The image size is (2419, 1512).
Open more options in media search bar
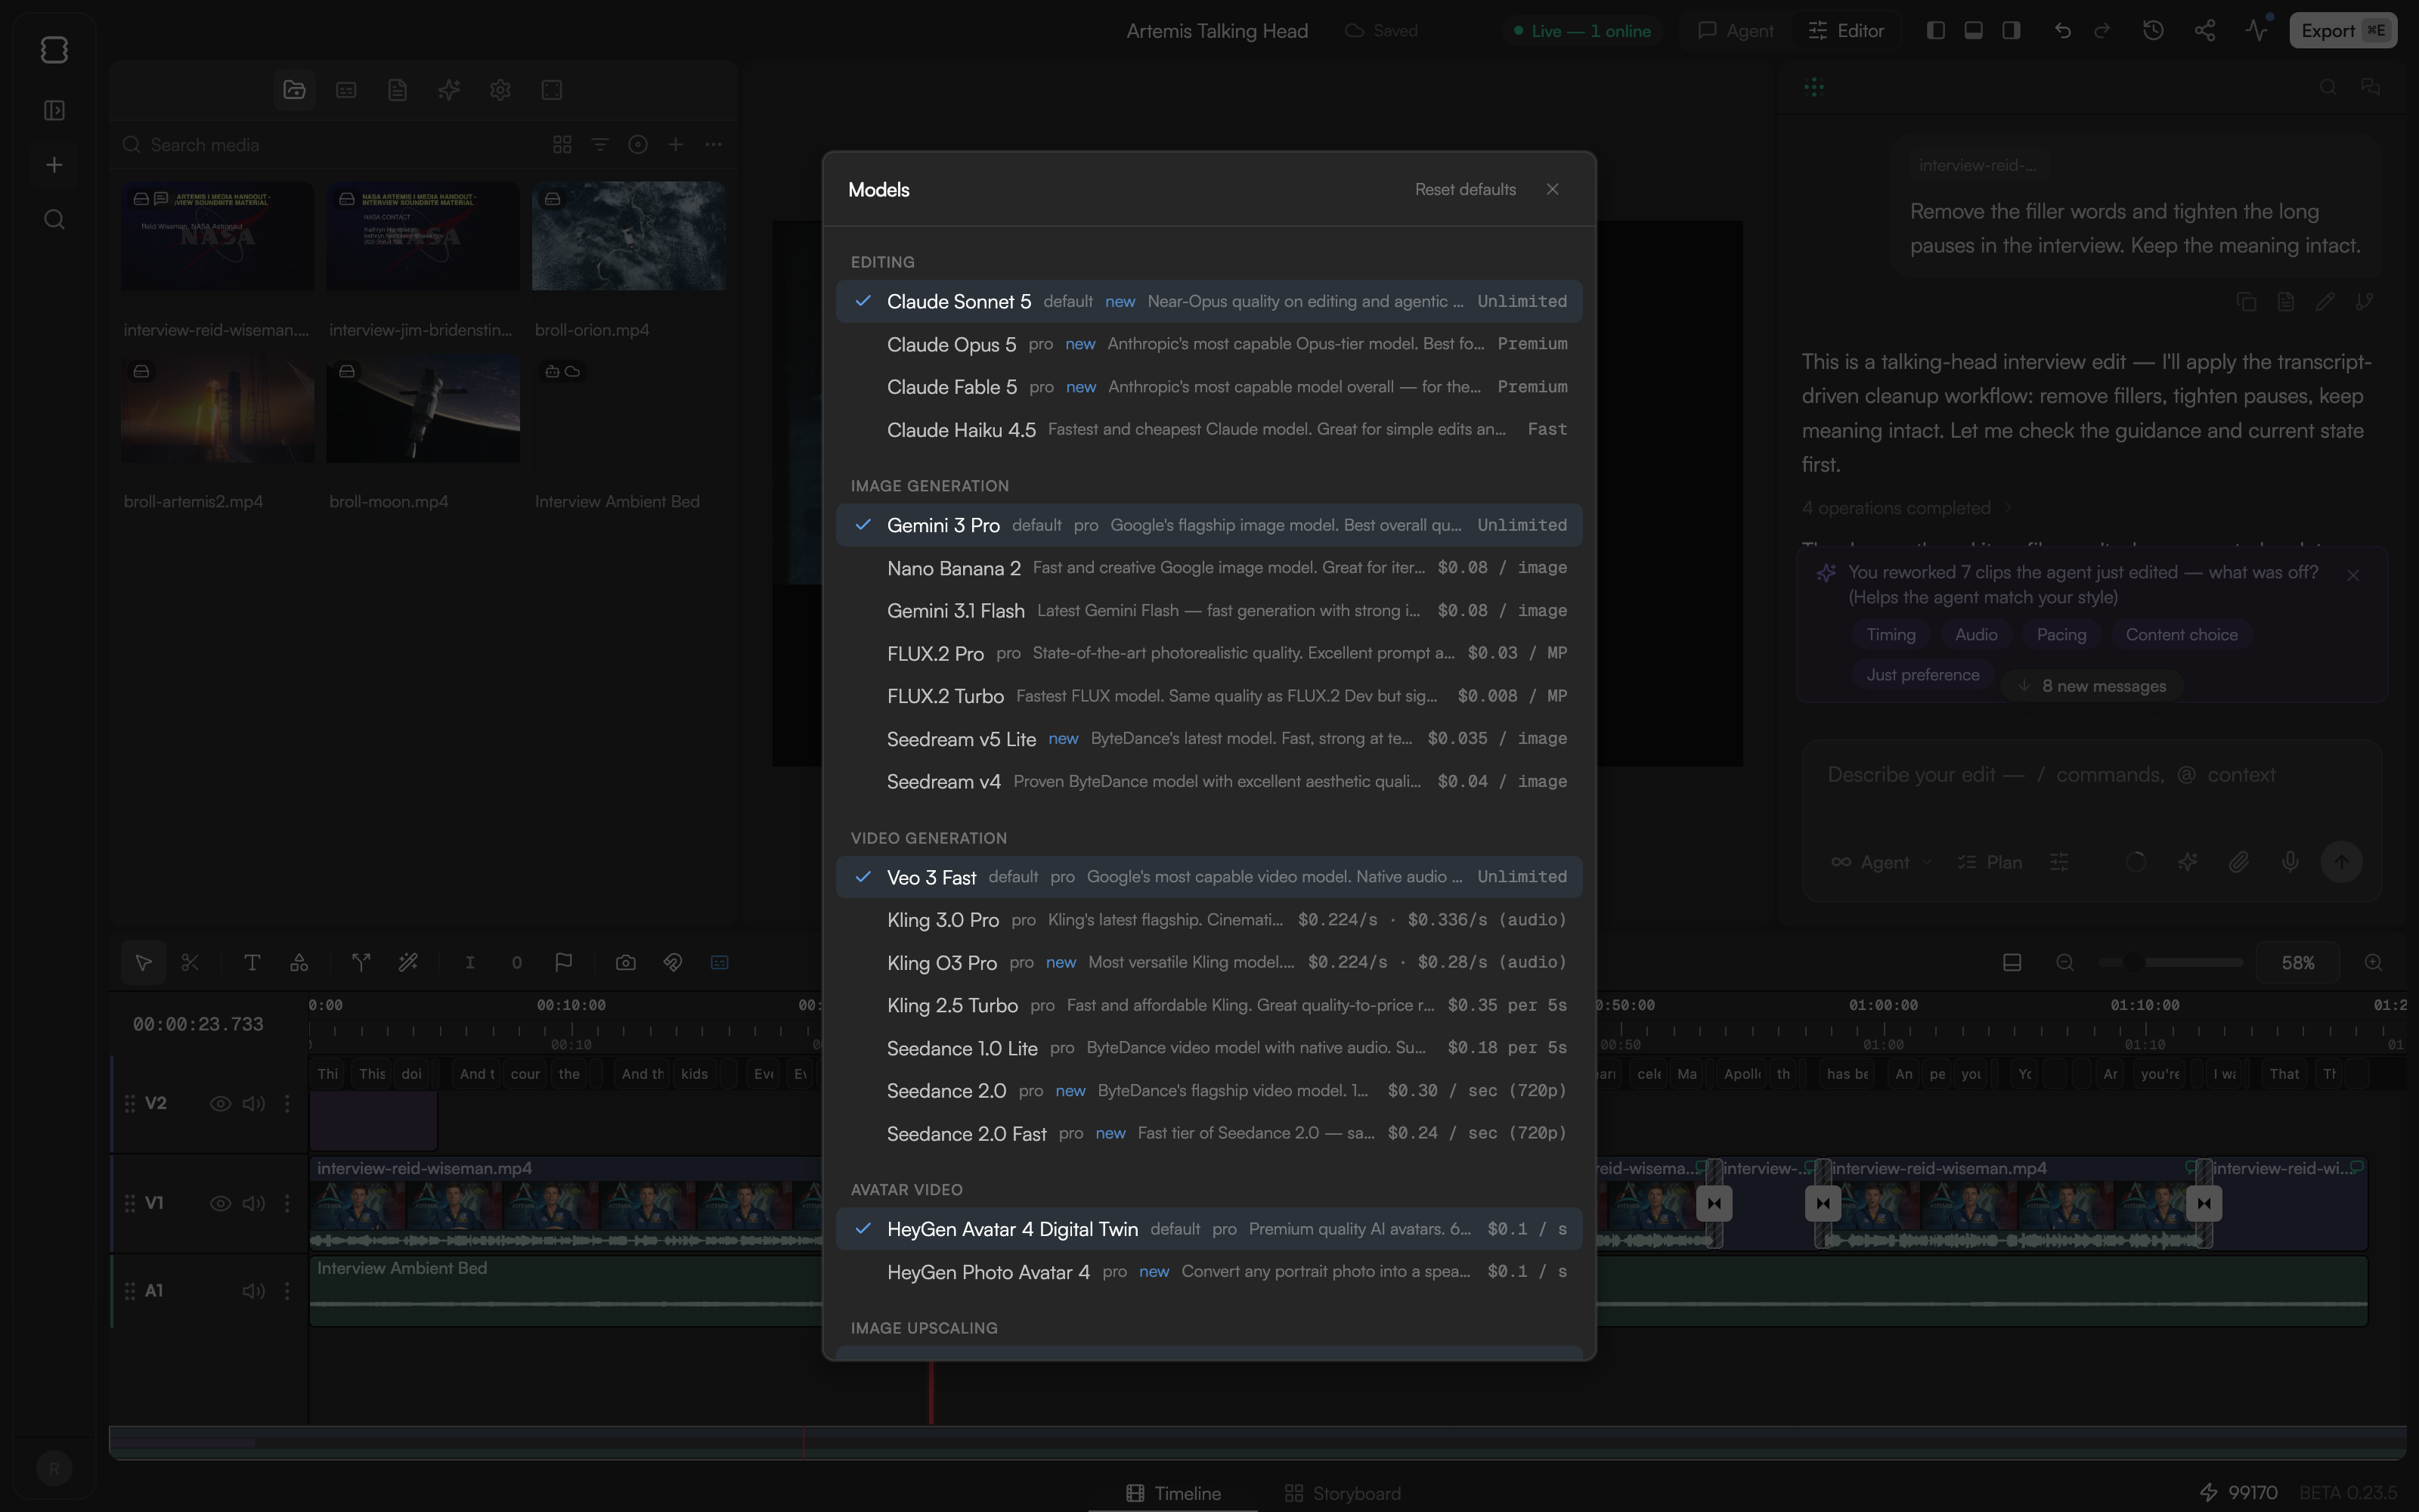coord(713,145)
